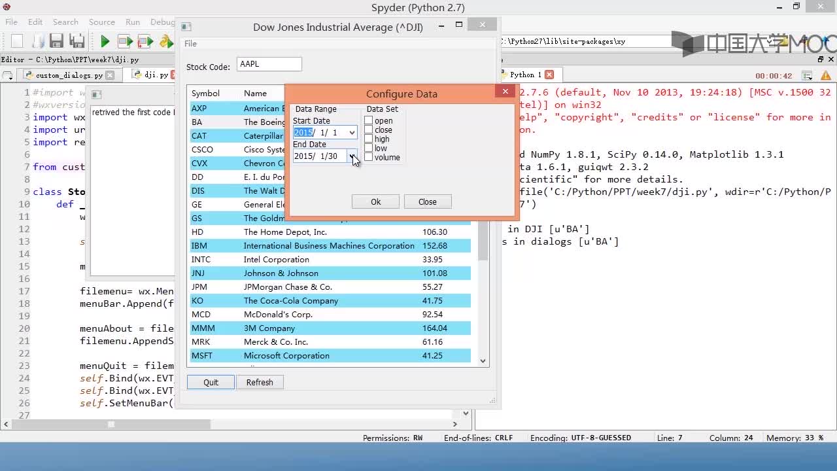Close the Configure Data dialog with X
The image size is (837, 471).
[505, 92]
